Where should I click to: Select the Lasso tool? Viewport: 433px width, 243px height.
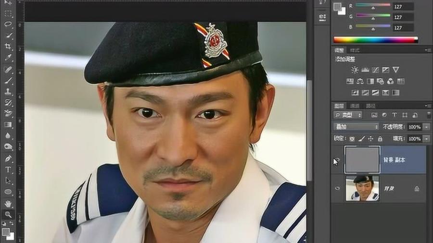[x=8, y=24]
